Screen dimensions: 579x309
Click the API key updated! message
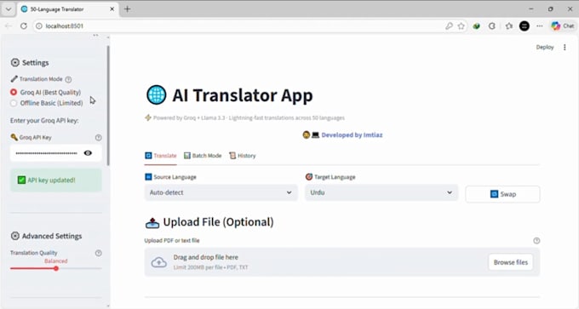click(55, 180)
